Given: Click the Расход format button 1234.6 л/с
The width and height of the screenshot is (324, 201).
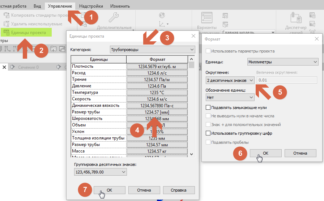Looking at the screenshot, I should [x=157, y=73].
